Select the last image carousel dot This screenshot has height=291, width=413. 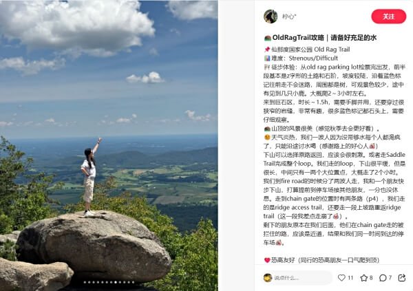coord(134,282)
